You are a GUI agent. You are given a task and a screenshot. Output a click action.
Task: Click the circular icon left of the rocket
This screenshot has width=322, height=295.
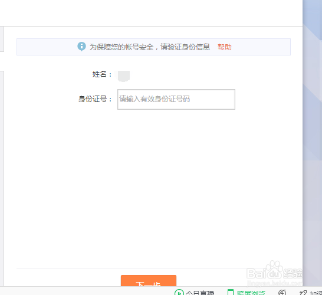pyautogui.click(x=282, y=292)
